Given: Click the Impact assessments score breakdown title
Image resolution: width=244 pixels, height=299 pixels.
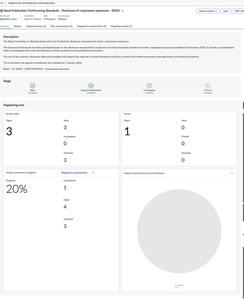Looking at the screenshot, I should 144,173.
